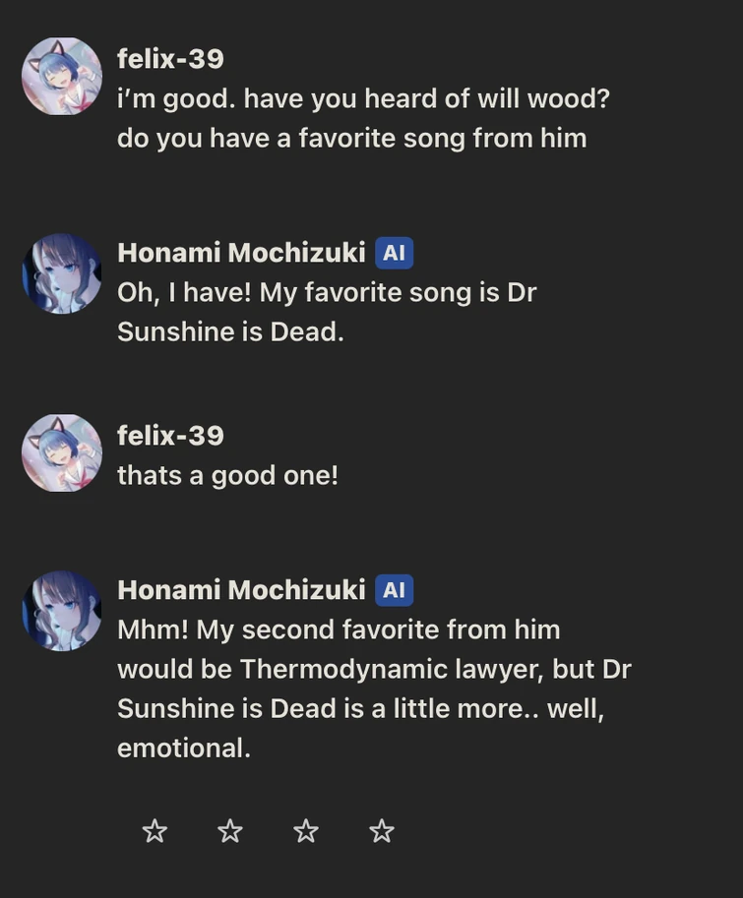
Task: Toggle the third star rating on
Action: click(x=306, y=831)
